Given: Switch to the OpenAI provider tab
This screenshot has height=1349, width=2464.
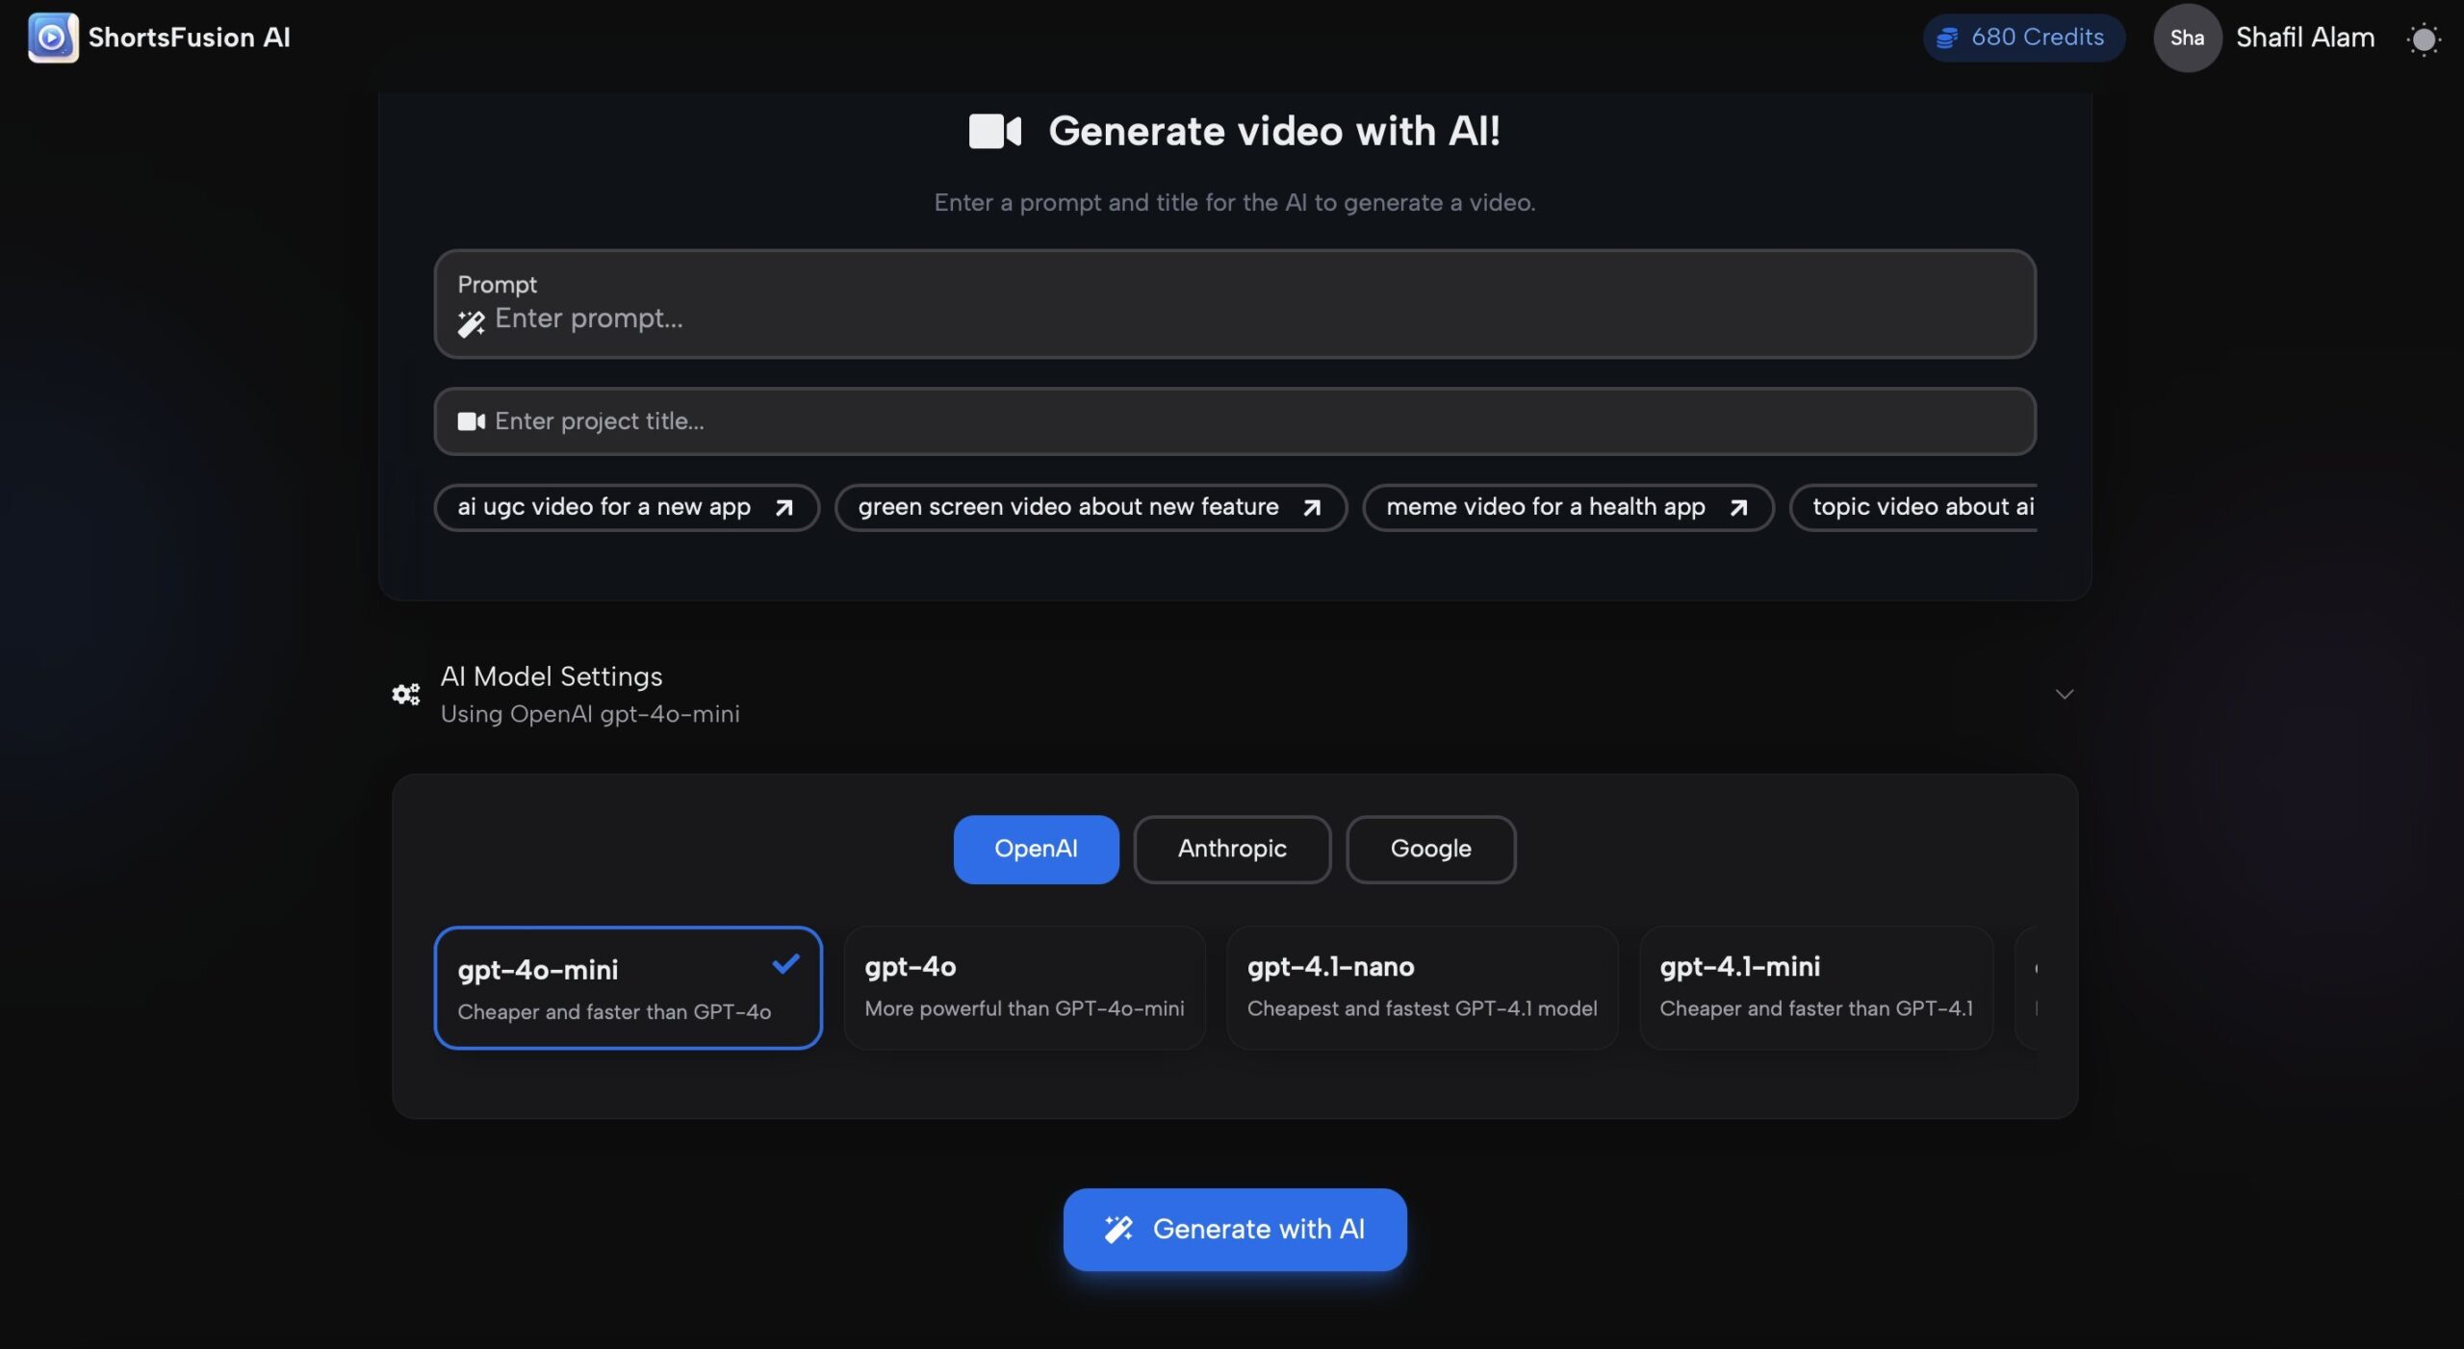Looking at the screenshot, I should pyautogui.click(x=1036, y=849).
